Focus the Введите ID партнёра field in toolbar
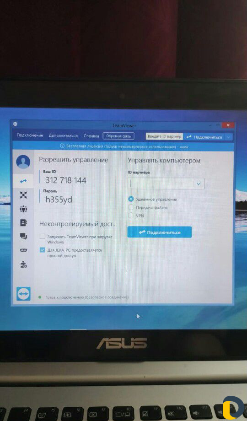This screenshot has height=421, width=247. tap(164, 137)
